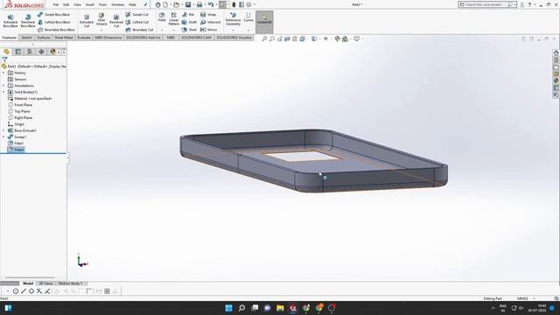Image resolution: width=560 pixels, height=315 pixels.
Task: Switch to the Surfaces tab
Action: pyautogui.click(x=44, y=38)
